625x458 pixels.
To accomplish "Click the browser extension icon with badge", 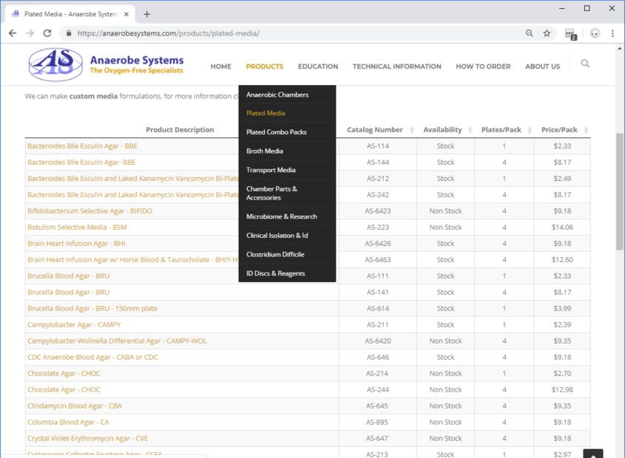I will pyautogui.click(x=570, y=33).
